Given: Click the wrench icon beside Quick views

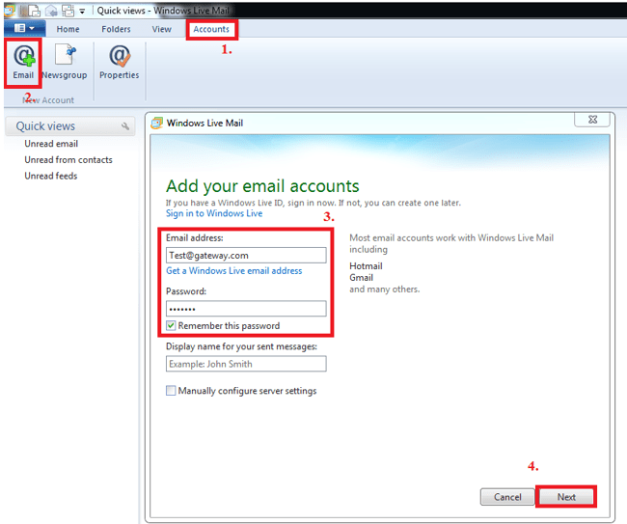Looking at the screenshot, I should tap(125, 126).
